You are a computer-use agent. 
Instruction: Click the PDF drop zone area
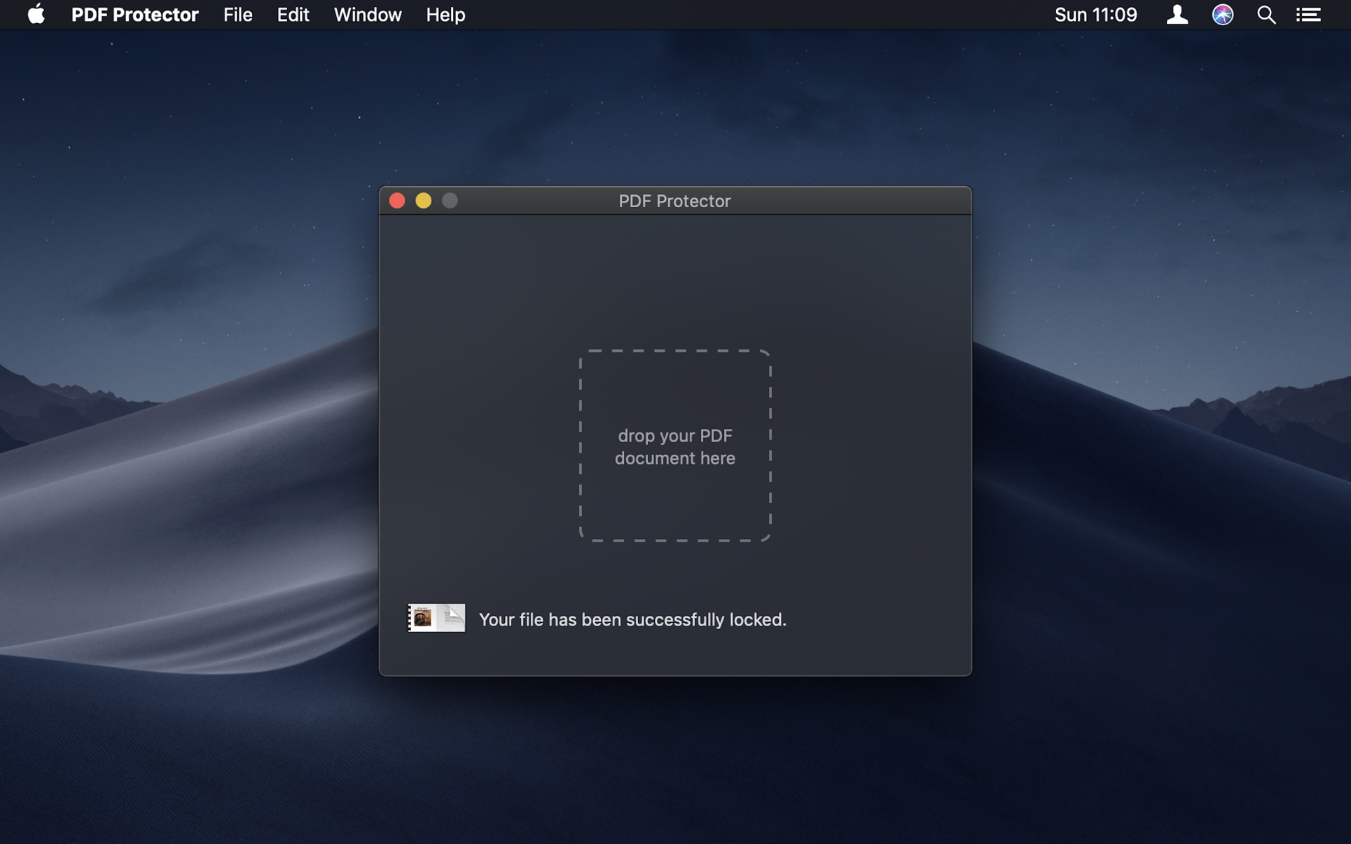pyautogui.click(x=675, y=446)
